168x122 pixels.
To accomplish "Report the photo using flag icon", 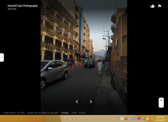I will (x=160, y=6).
